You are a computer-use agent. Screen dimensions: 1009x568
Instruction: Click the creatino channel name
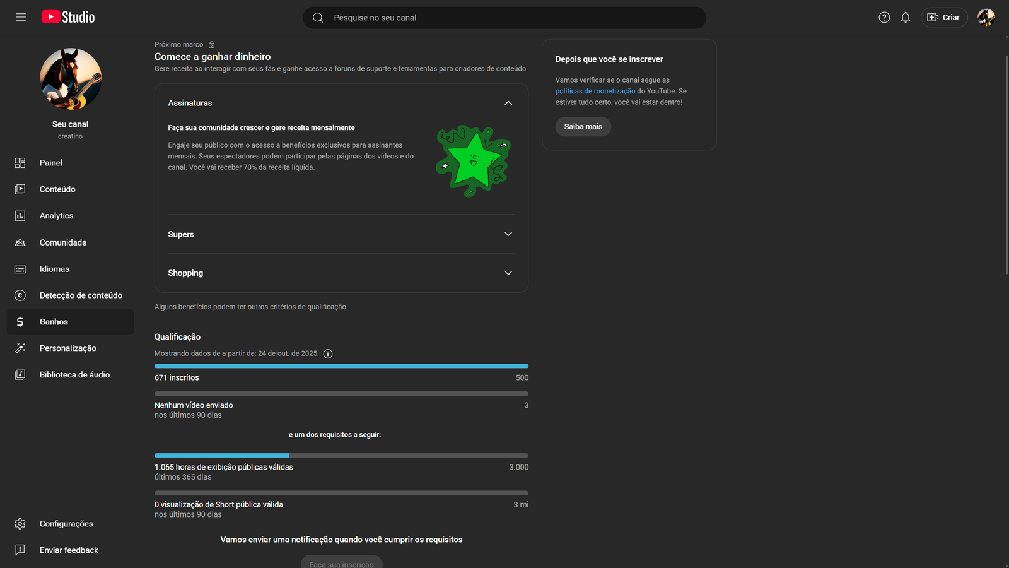point(70,136)
